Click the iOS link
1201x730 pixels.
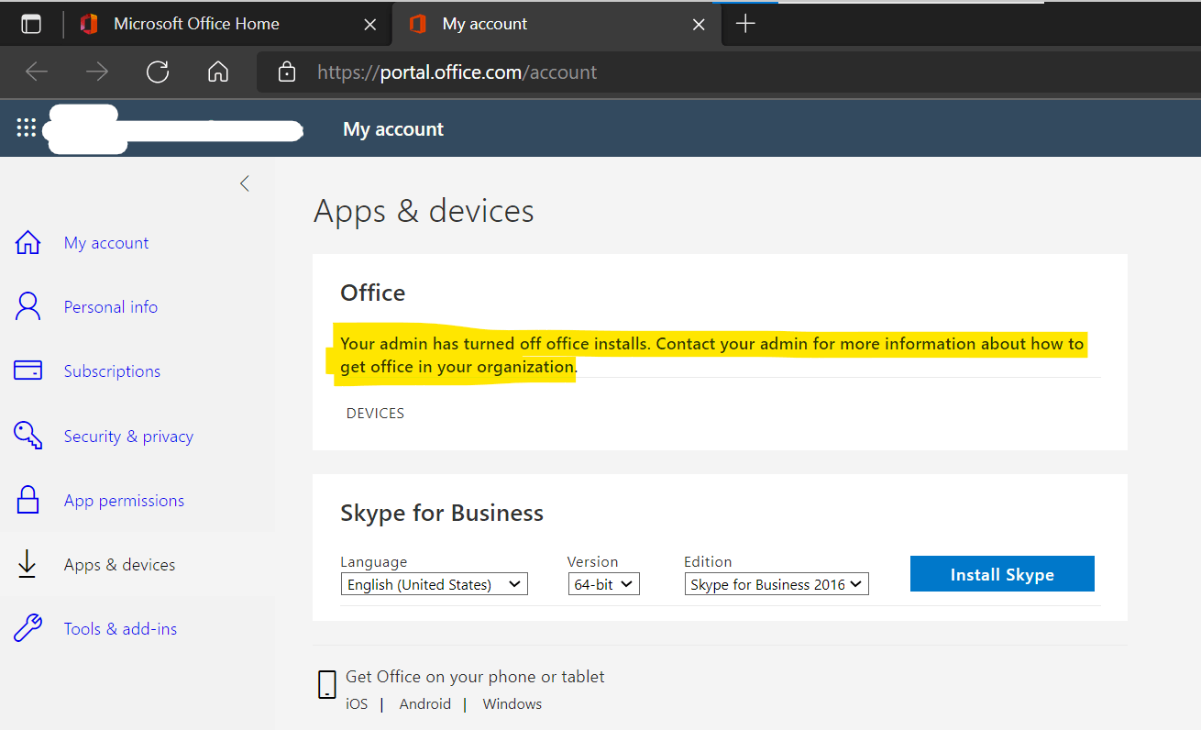[x=357, y=704]
